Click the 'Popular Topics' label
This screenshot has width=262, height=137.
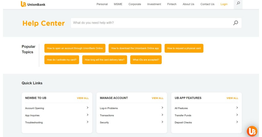[x=29, y=49]
